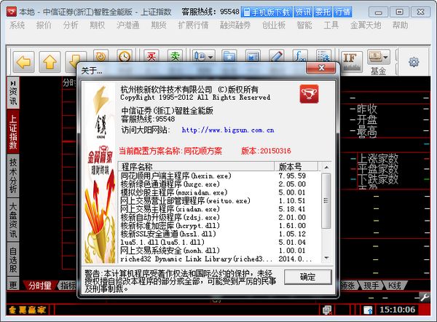Open the 系统 menu
437x322 pixels.
[x=17, y=25]
